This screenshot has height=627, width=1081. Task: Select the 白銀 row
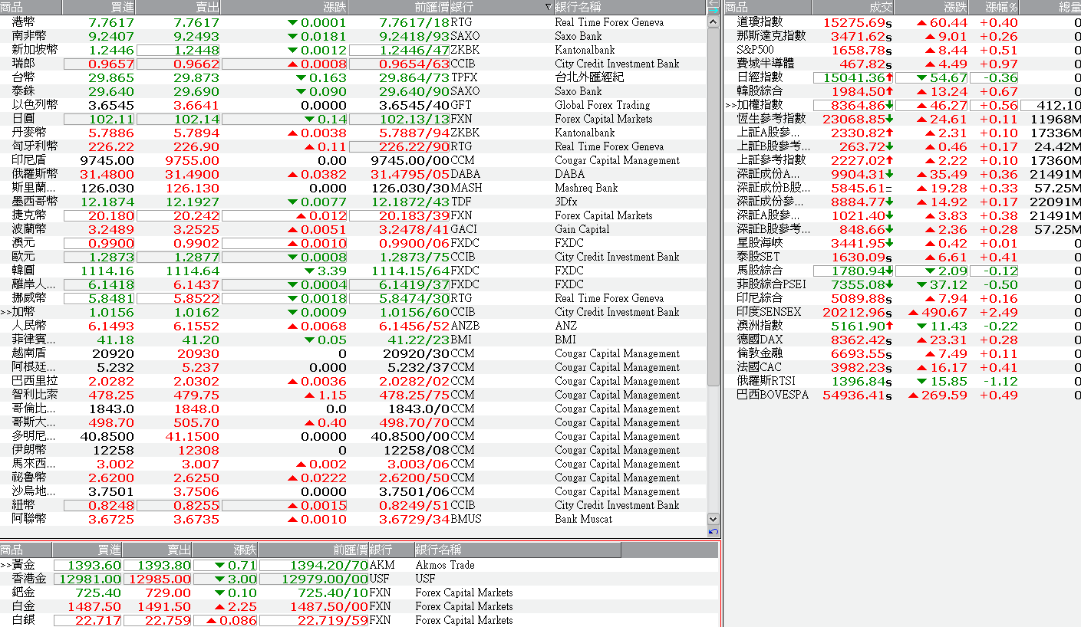[359, 620]
